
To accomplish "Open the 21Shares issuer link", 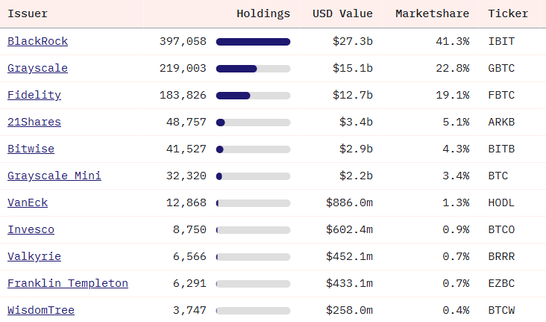I will click(34, 122).
